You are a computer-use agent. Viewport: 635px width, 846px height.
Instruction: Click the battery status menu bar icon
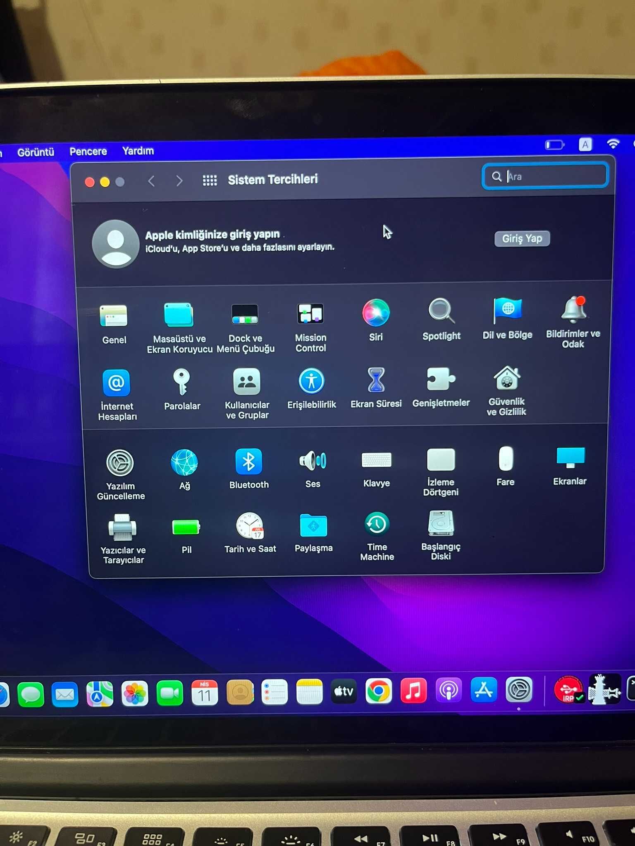click(555, 145)
